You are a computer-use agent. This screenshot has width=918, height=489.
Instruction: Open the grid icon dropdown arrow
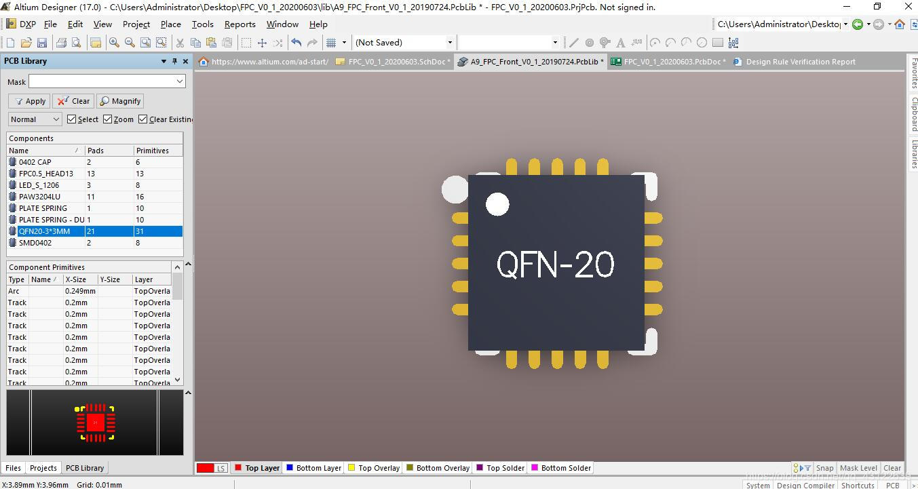344,43
